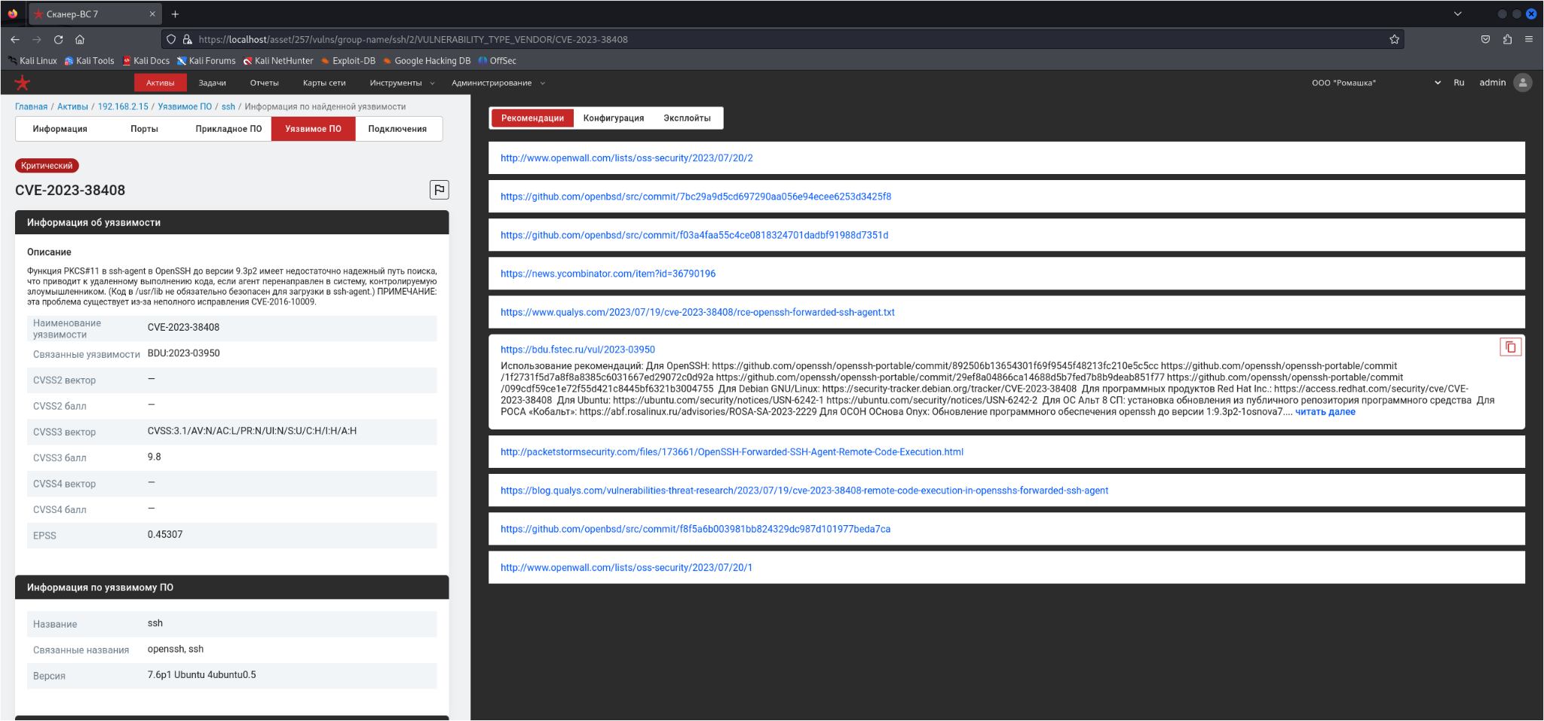Open the Активы menu
Viewport: 1544px width, 721px height.
(x=161, y=83)
